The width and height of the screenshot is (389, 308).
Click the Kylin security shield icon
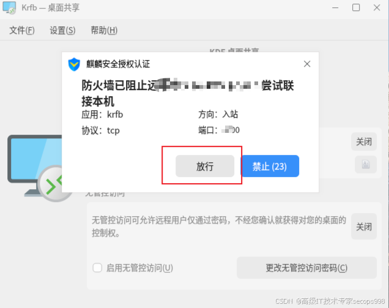pos(74,64)
